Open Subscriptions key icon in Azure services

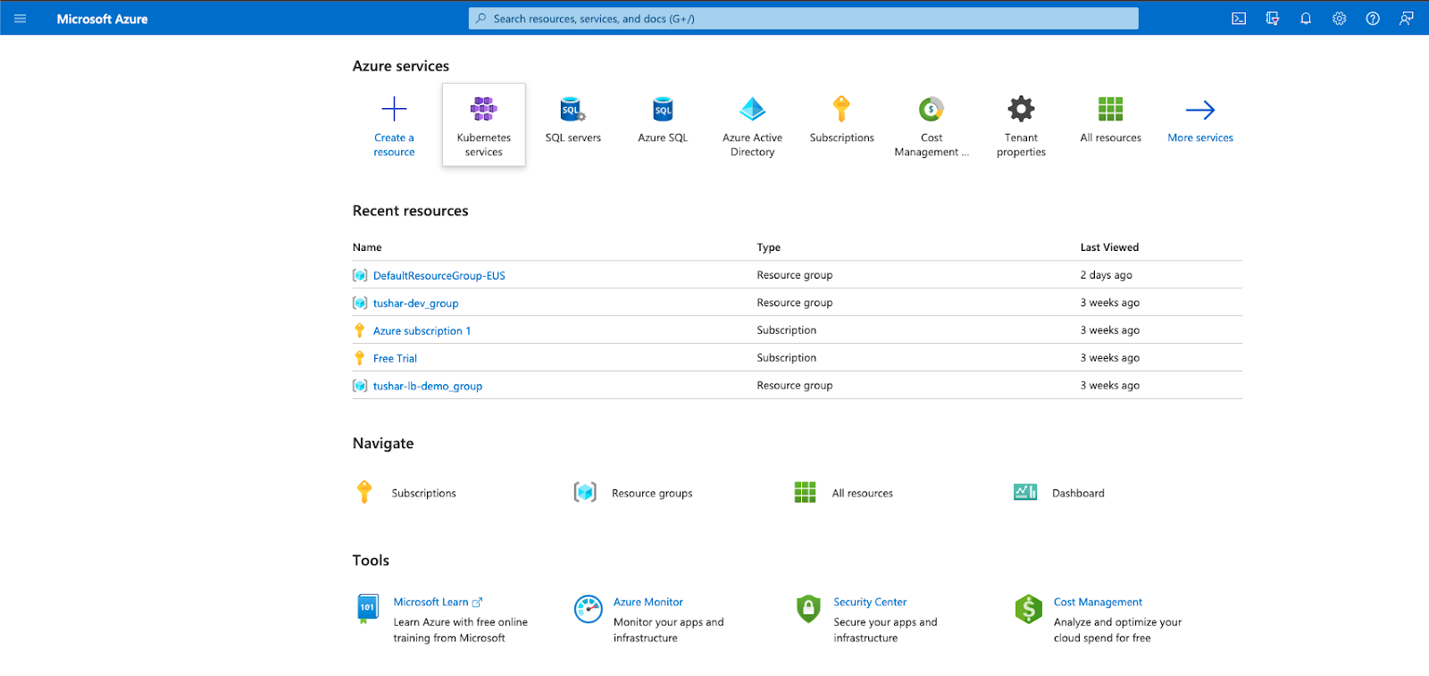[x=841, y=109]
